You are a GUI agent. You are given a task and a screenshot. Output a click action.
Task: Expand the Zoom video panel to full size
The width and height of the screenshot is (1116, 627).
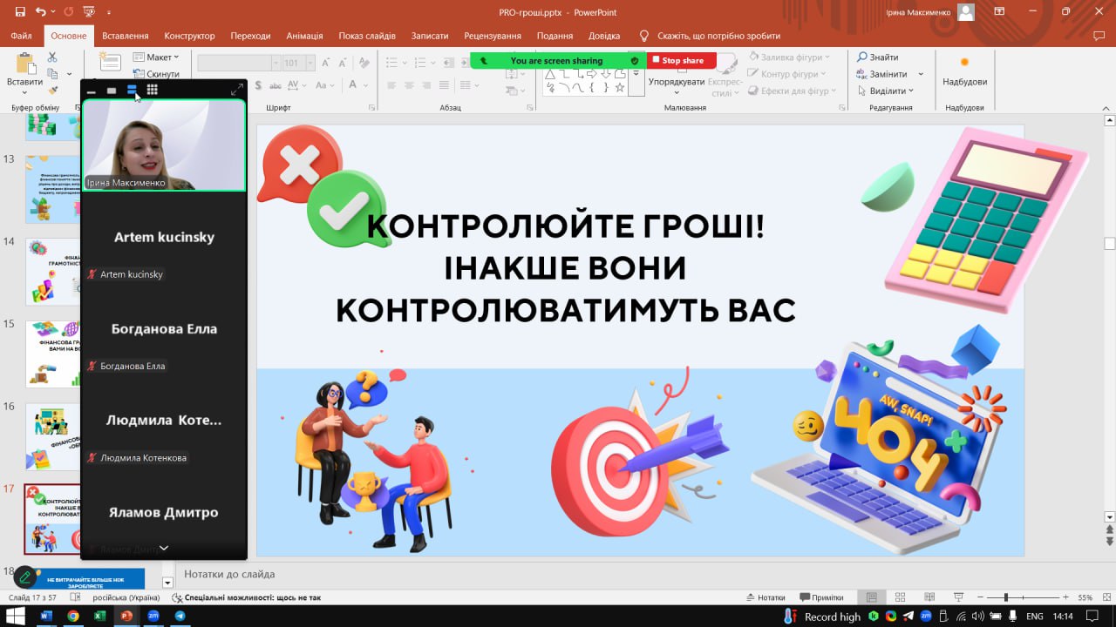[x=236, y=90]
